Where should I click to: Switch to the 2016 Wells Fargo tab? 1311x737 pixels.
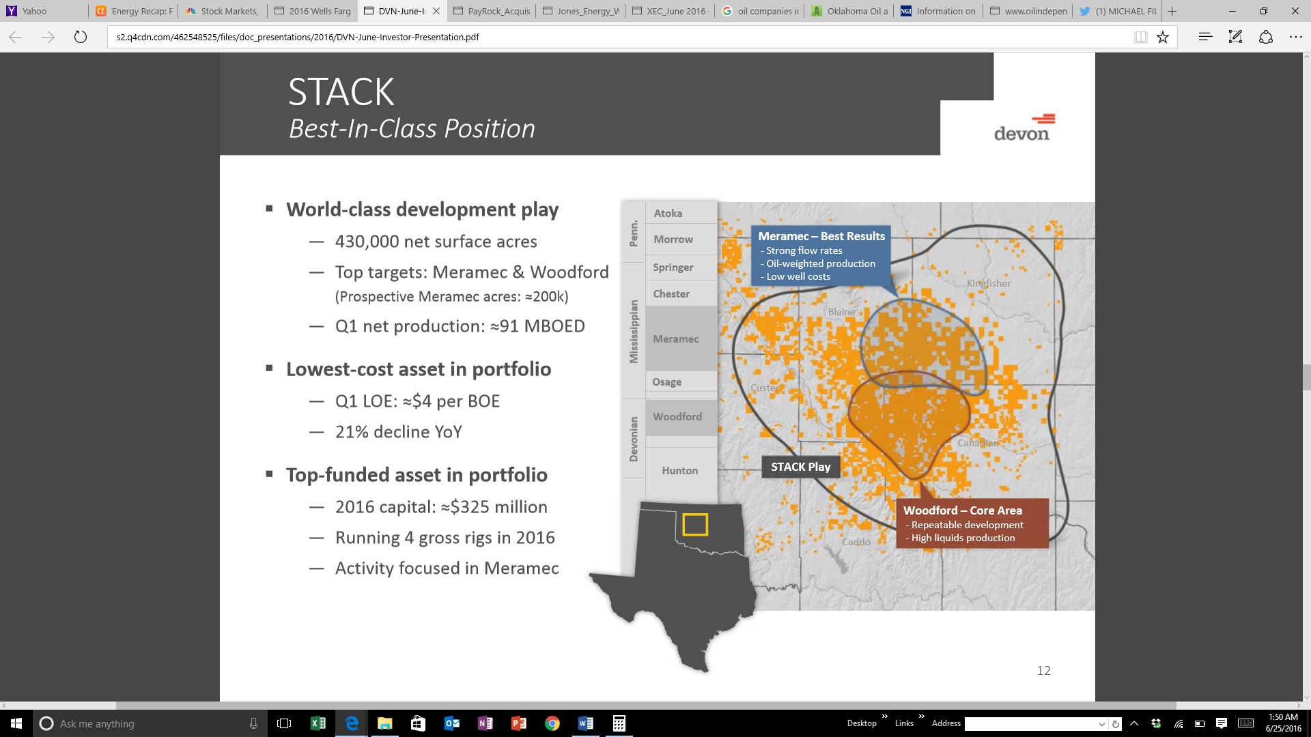tap(313, 11)
